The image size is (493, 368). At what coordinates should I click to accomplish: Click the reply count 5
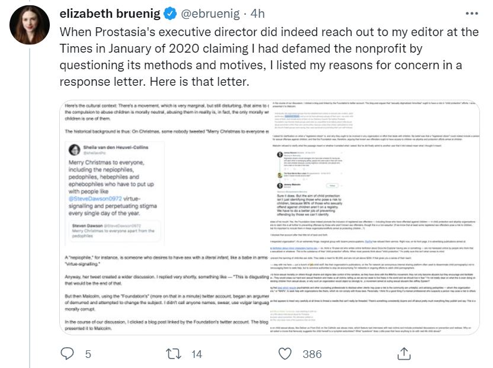(x=88, y=354)
